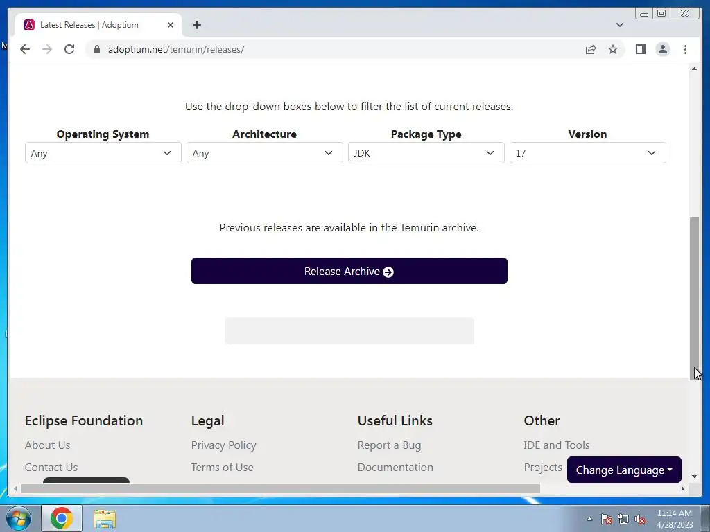This screenshot has height=532, width=710.
Task: Click the horizontal scrollbar thumb
Action: point(281,488)
